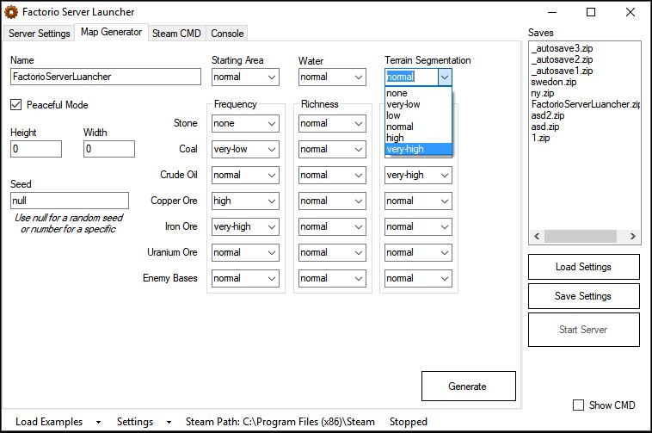The image size is (652, 433).
Task: Open the Steam CMD tab
Action: click(x=176, y=34)
